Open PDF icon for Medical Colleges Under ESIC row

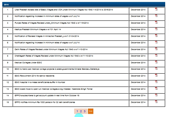point(156,62)
